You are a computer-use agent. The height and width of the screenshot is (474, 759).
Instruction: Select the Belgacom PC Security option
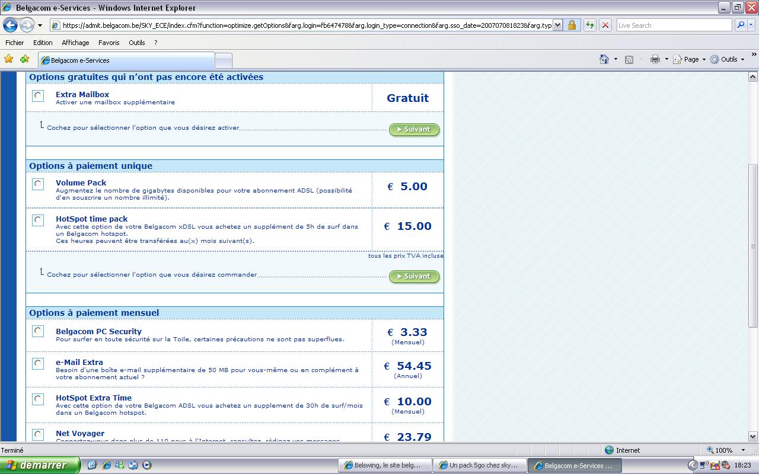click(38, 331)
